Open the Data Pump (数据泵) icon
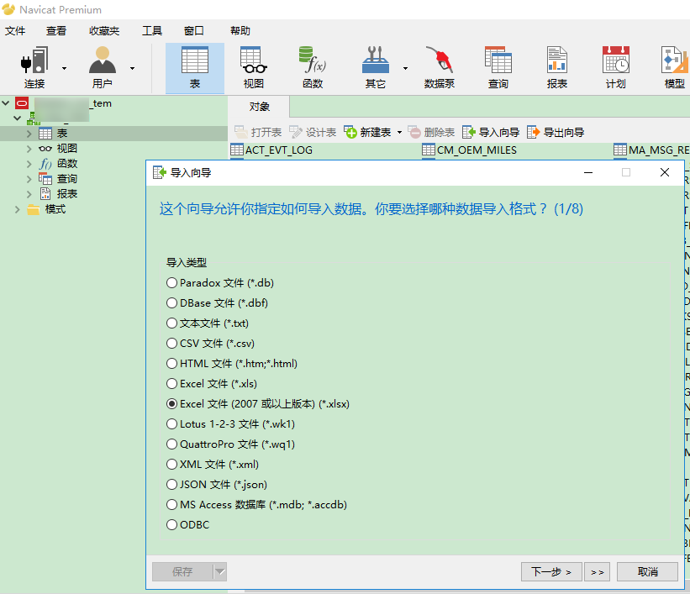The image size is (690, 594). [440, 68]
